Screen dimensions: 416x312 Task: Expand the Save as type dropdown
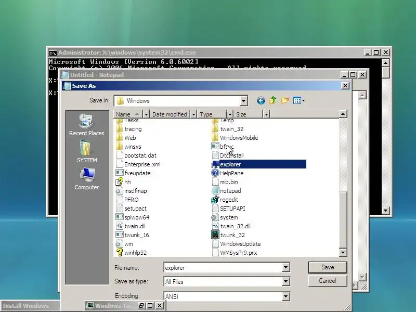point(285,281)
